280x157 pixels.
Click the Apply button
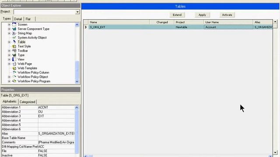tap(202, 15)
